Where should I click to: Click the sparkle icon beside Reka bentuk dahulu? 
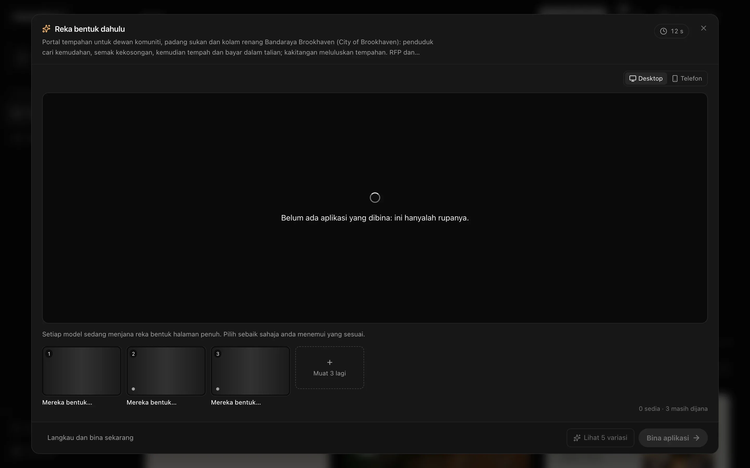pos(47,29)
